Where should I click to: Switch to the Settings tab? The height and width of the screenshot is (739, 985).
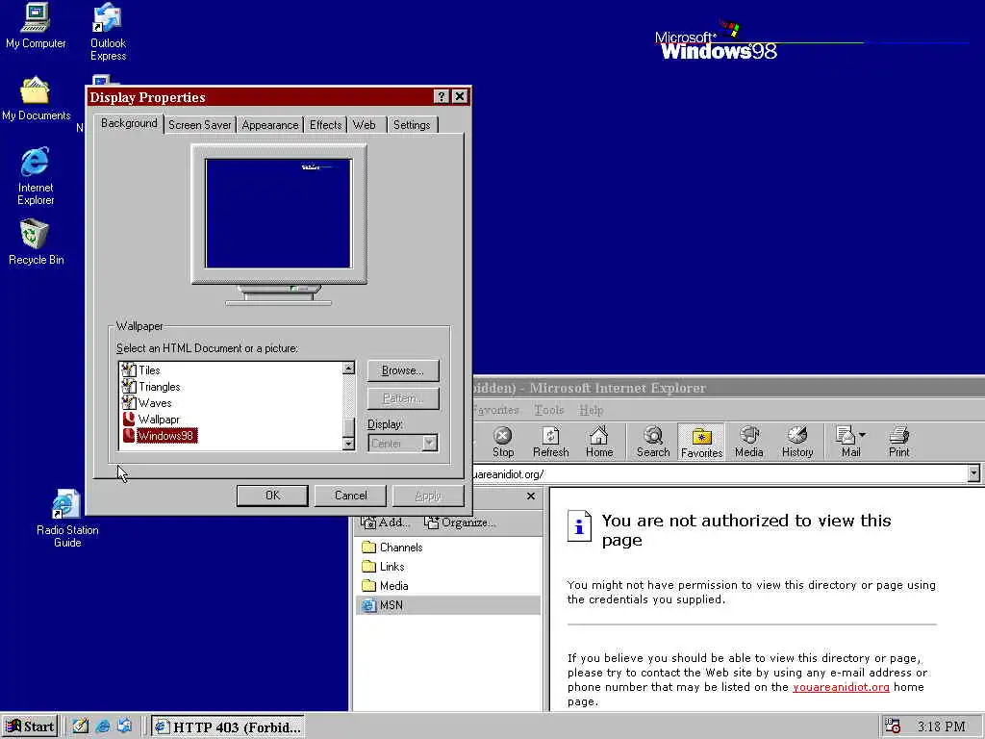click(x=412, y=124)
